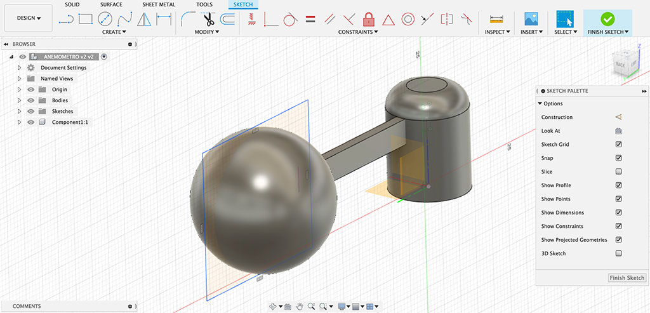Select the Pan hand tool

click(300, 307)
